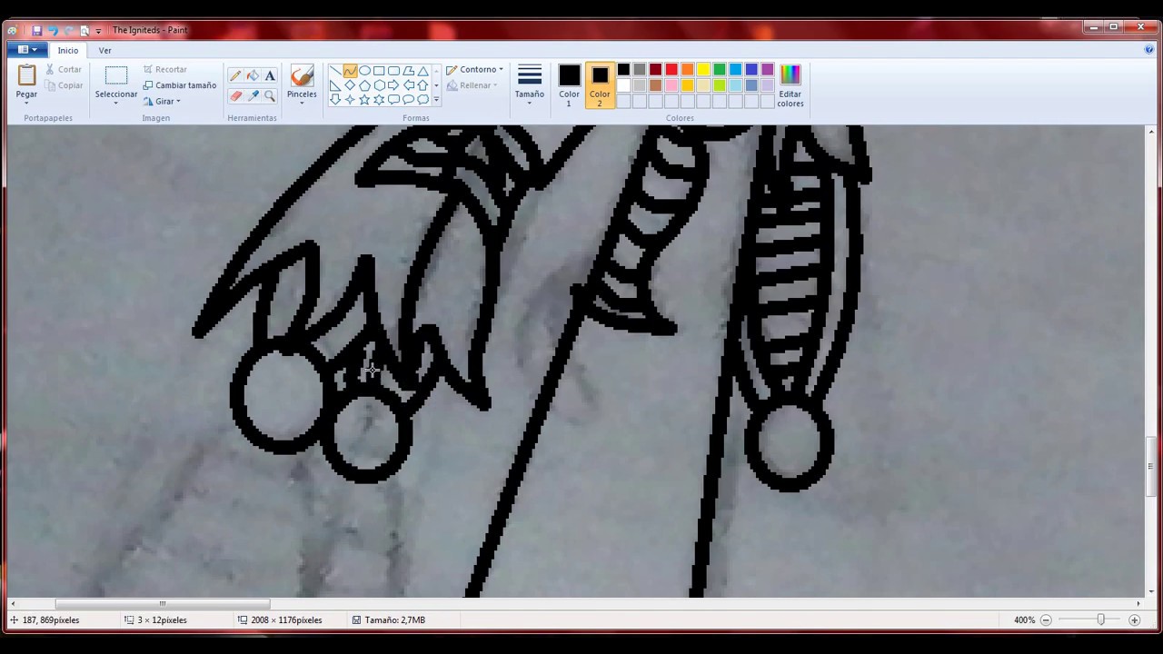Select the Curve shape in Formas
Screen dimensions: 1163x654
(x=350, y=71)
